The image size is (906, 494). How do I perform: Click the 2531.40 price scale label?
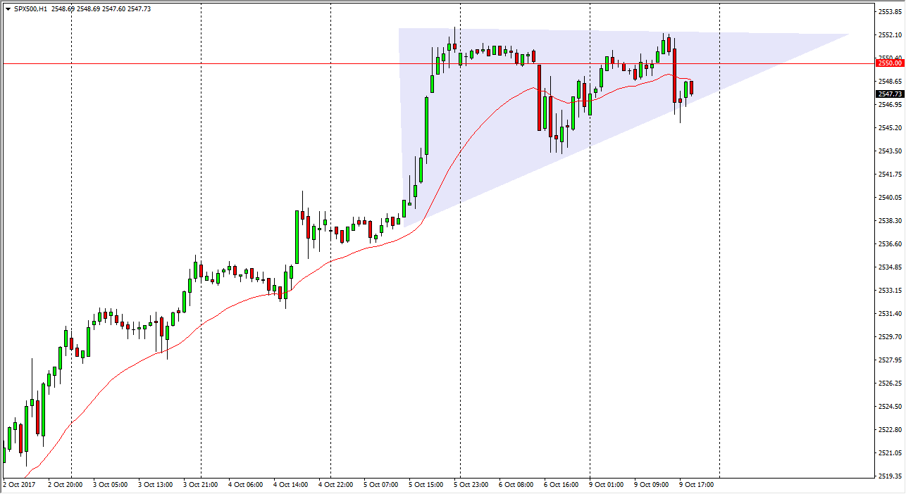point(889,314)
